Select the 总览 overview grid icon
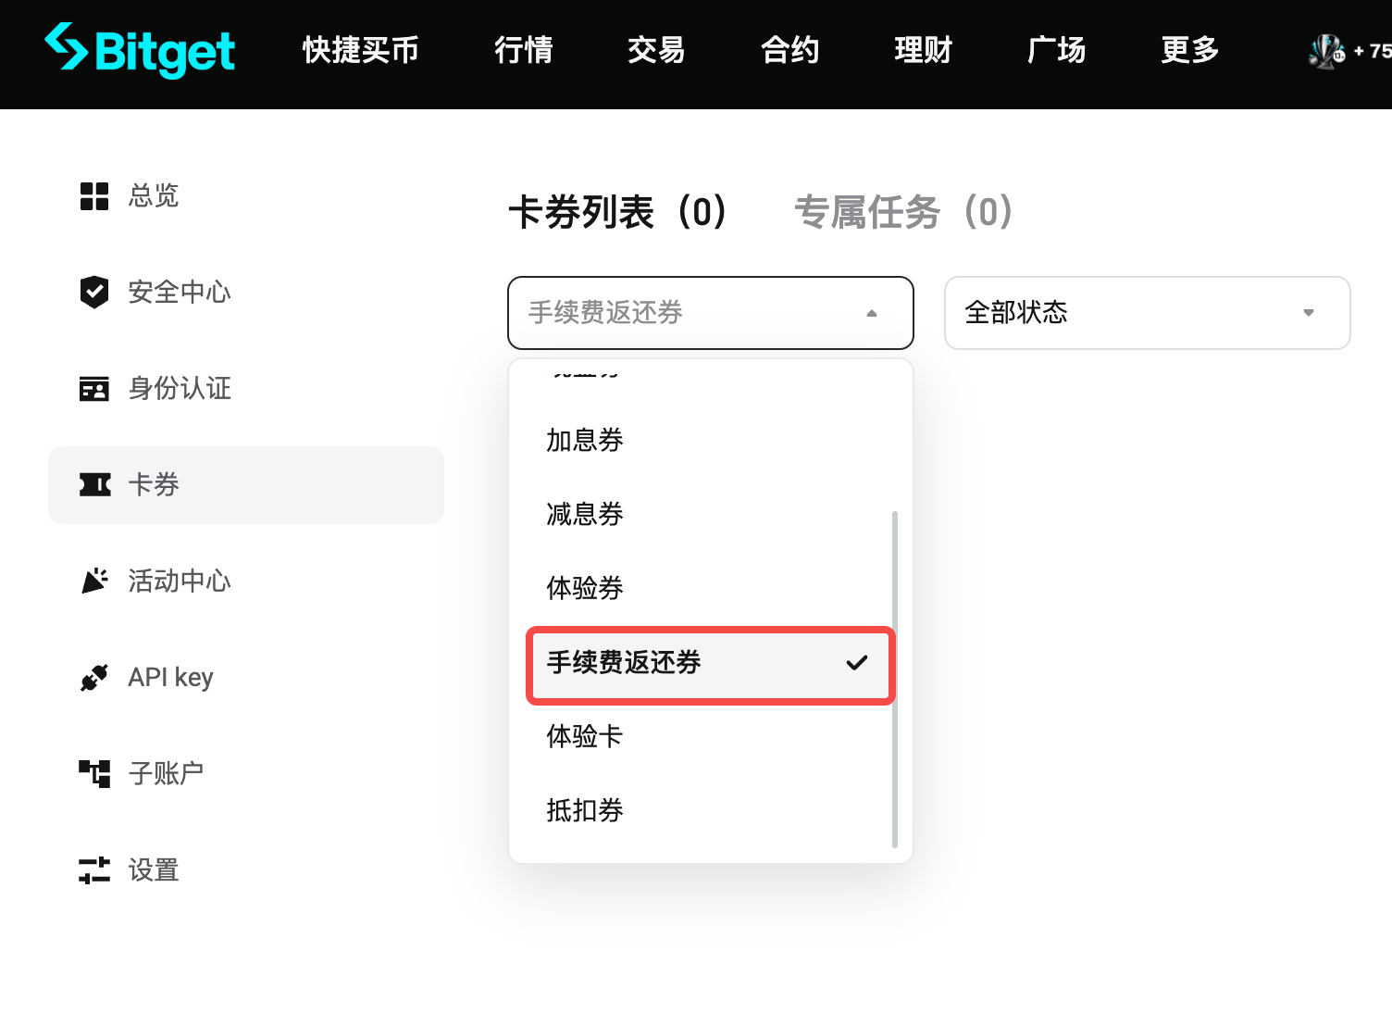This screenshot has height=1013, width=1392. 93,195
